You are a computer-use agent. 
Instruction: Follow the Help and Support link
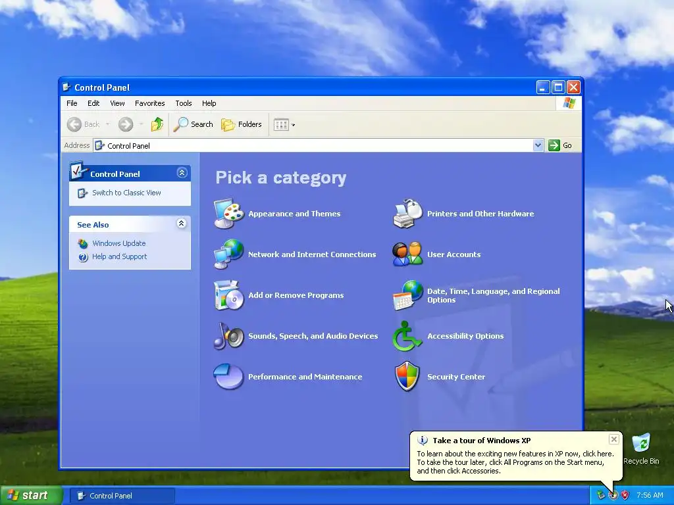click(120, 257)
